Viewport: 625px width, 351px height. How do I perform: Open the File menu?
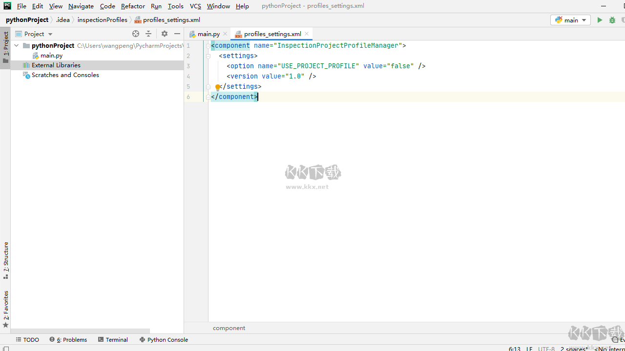click(21, 6)
